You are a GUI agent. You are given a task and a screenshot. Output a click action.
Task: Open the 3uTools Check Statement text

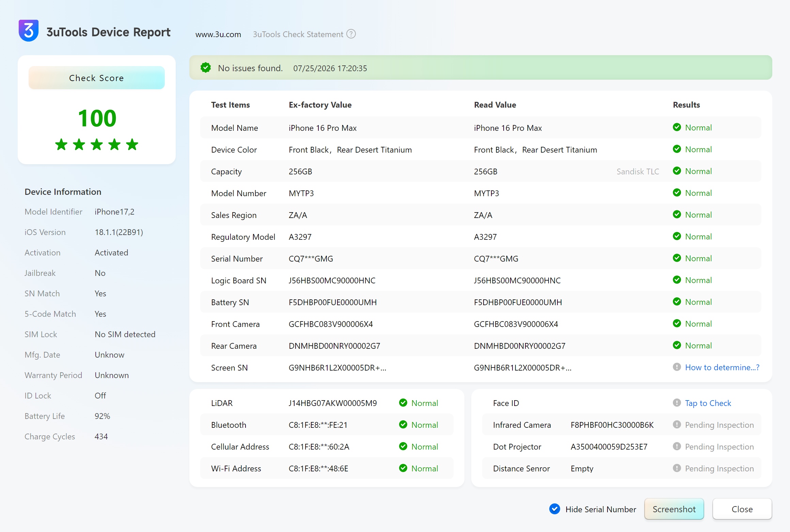coord(298,34)
